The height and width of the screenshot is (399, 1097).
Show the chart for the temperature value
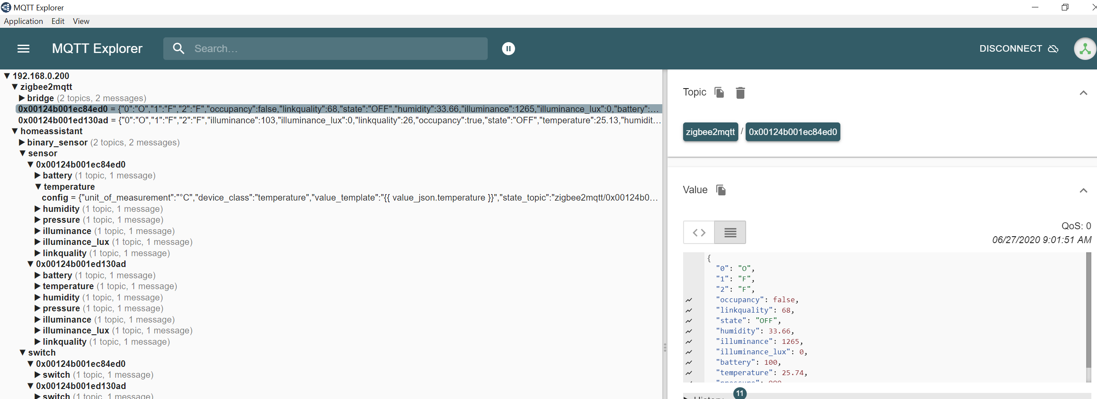point(689,373)
